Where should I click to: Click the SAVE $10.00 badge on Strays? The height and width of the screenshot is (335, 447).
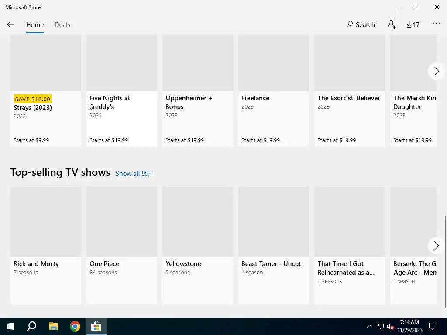[32, 99]
